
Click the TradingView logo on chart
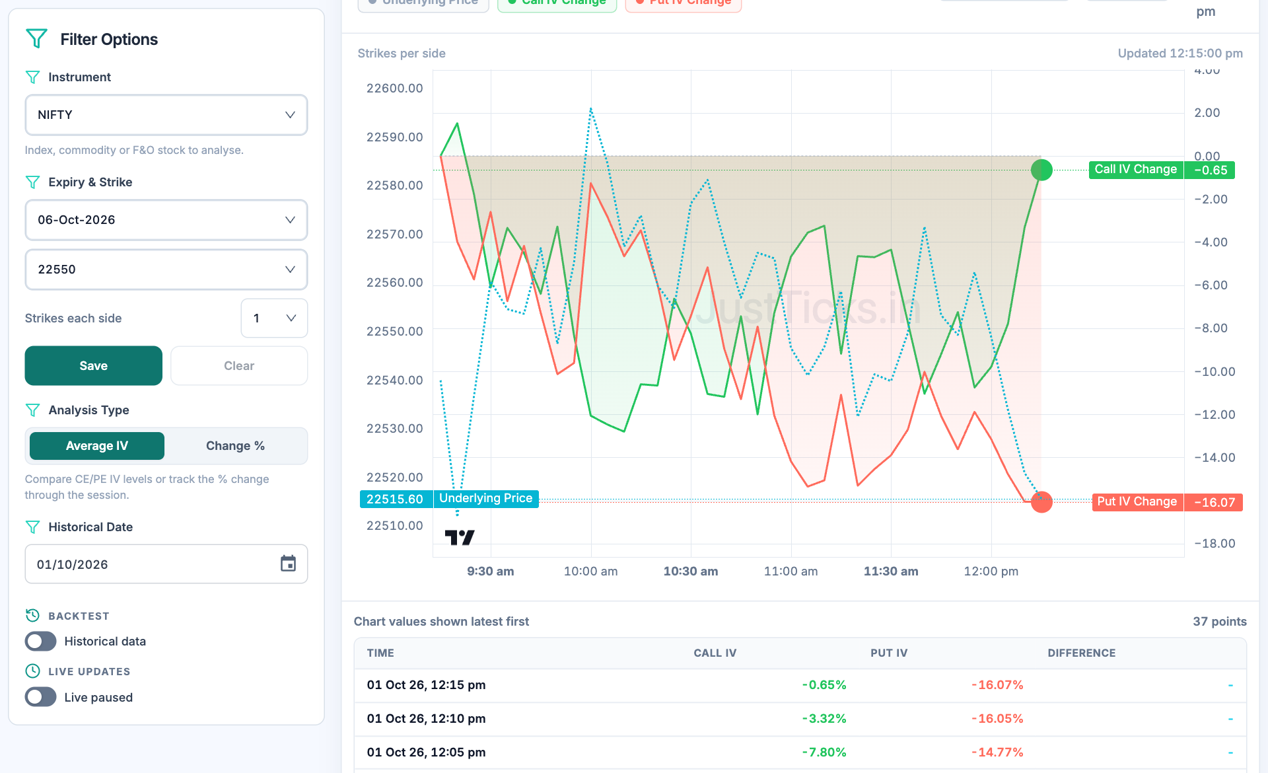pos(460,537)
